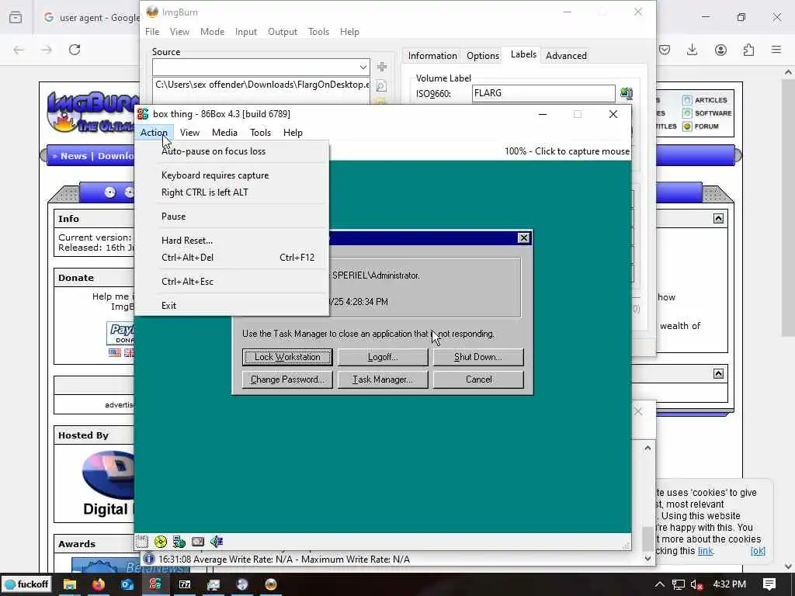Image resolution: width=795 pixels, height=596 pixels.
Task: Show hidden tray icons chevron
Action: pyautogui.click(x=660, y=584)
